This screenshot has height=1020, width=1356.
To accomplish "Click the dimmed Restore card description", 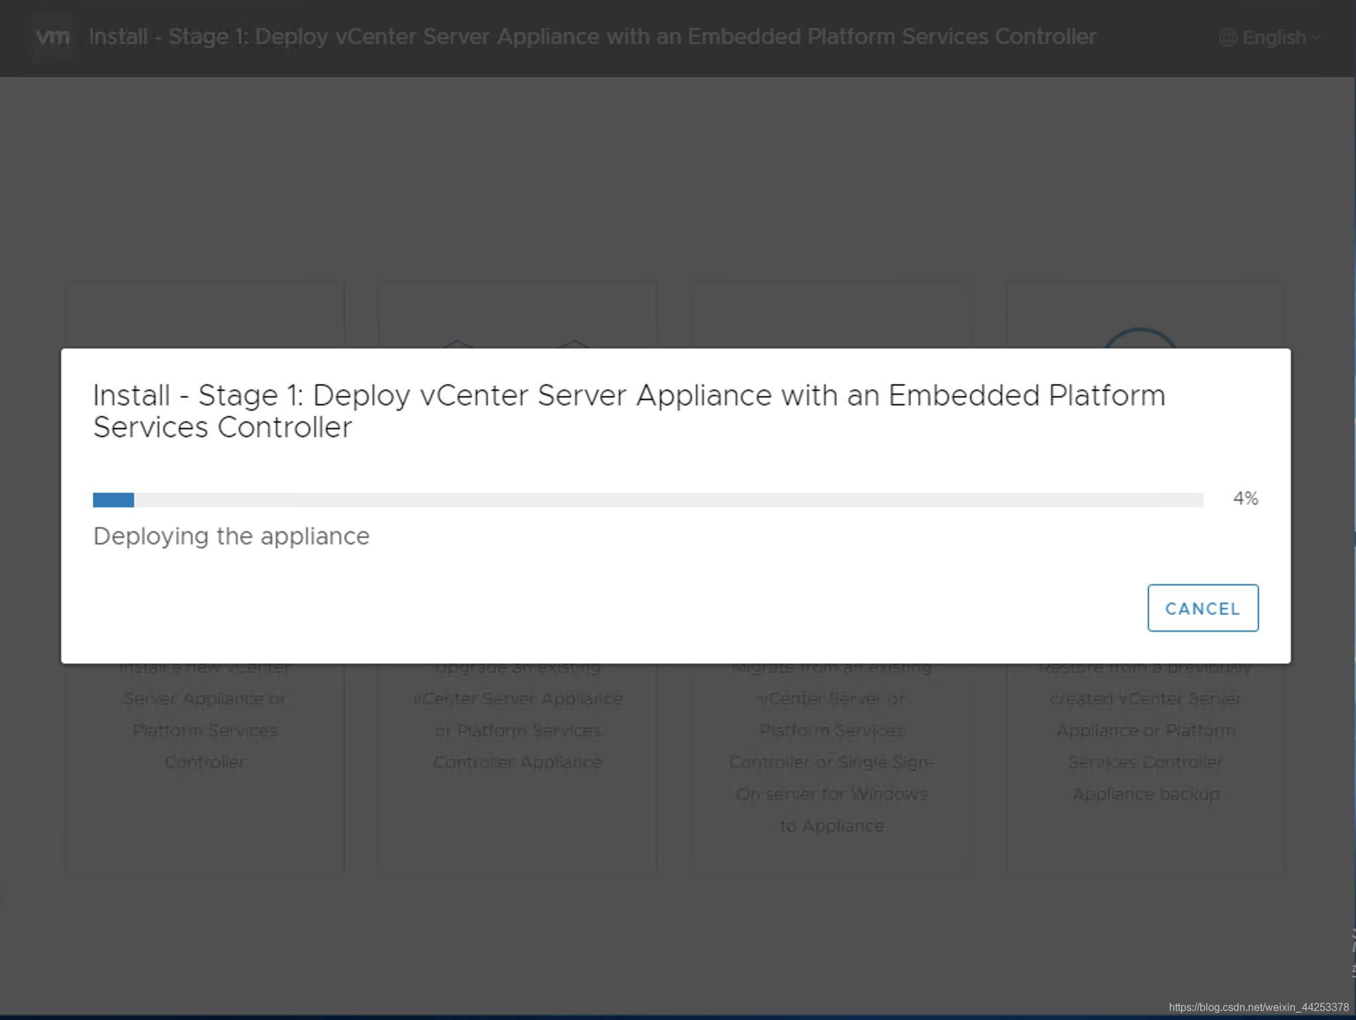I will coord(1145,731).
